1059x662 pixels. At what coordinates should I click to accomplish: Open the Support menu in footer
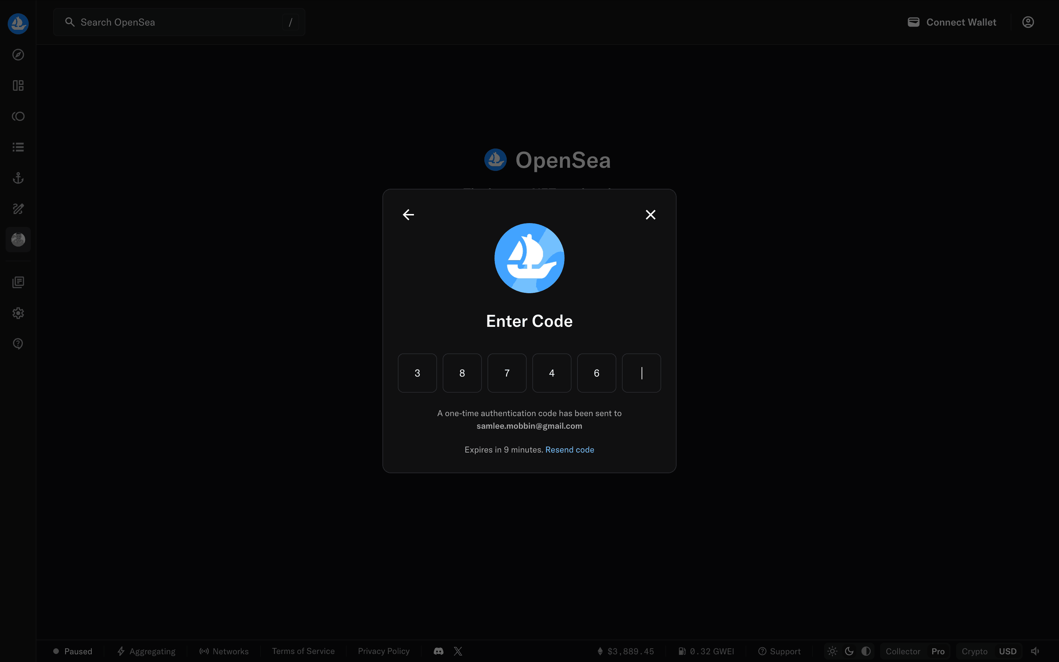[780, 651]
